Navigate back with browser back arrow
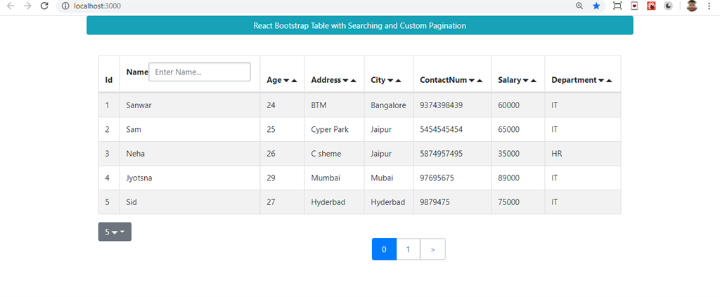This screenshot has height=297, width=720. [x=11, y=6]
